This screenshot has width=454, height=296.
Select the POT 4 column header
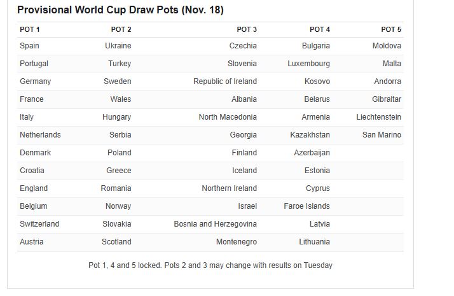(x=320, y=29)
